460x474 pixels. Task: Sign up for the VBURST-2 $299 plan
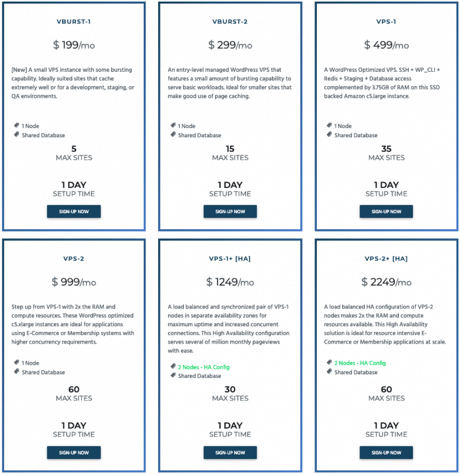pos(230,211)
